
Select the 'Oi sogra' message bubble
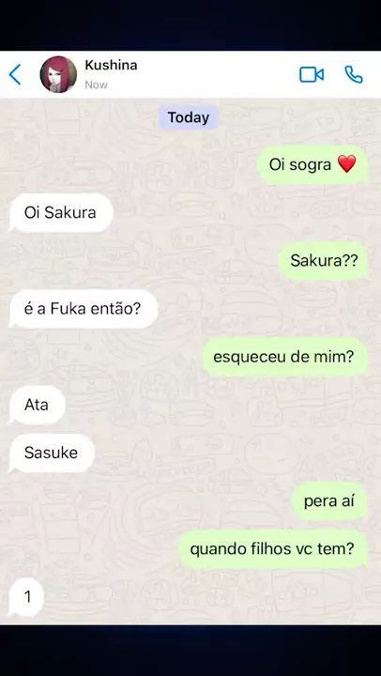click(x=312, y=164)
